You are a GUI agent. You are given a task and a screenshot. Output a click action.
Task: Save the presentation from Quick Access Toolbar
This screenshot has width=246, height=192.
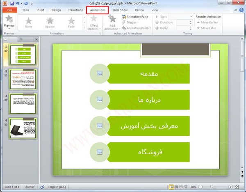click(x=11, y=3)
